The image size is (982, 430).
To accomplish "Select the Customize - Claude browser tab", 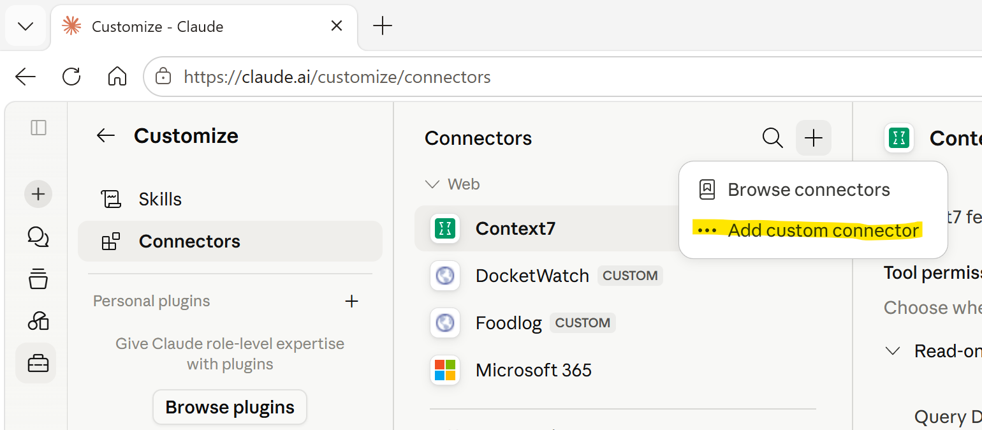I will coord(204,26).
